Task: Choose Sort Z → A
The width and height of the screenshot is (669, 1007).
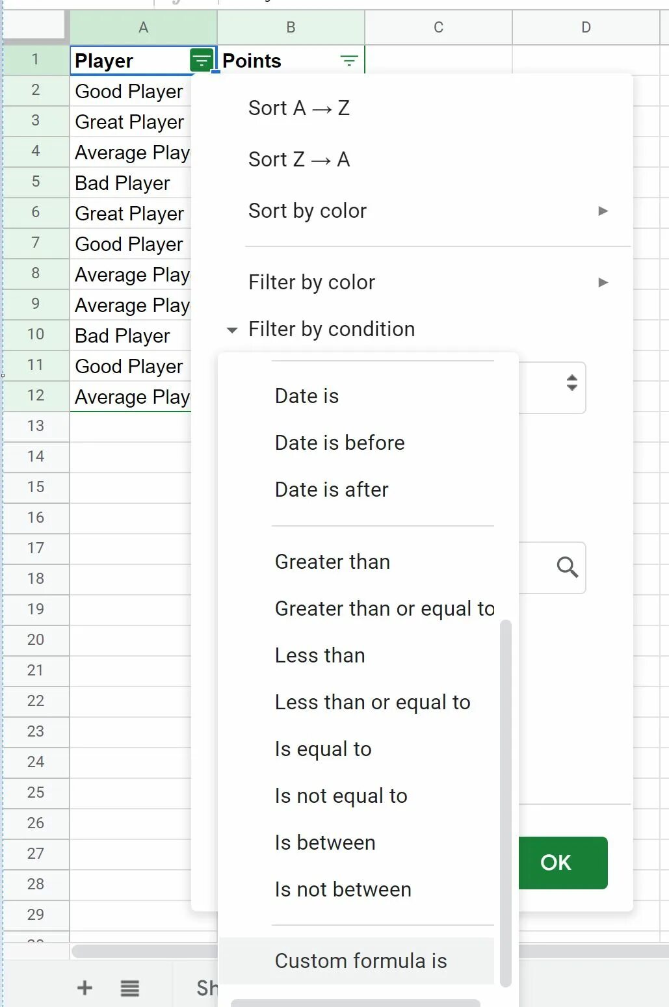Action: click(299, 159)
